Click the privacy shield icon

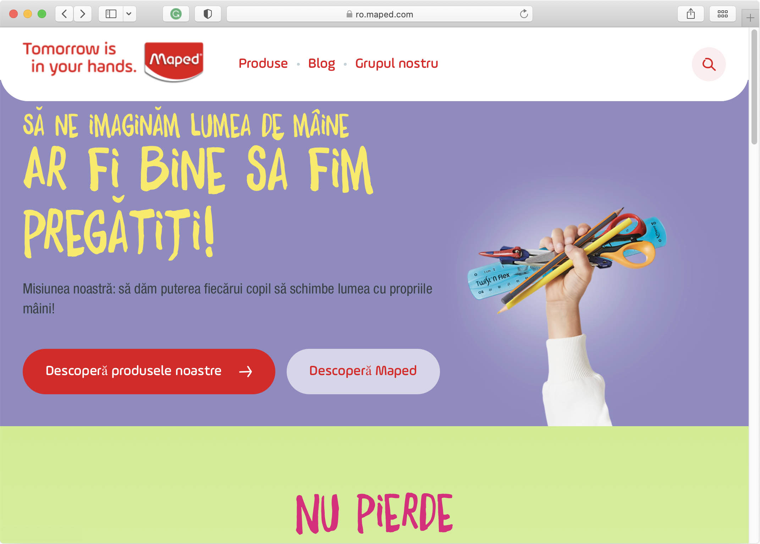(208, 14)
